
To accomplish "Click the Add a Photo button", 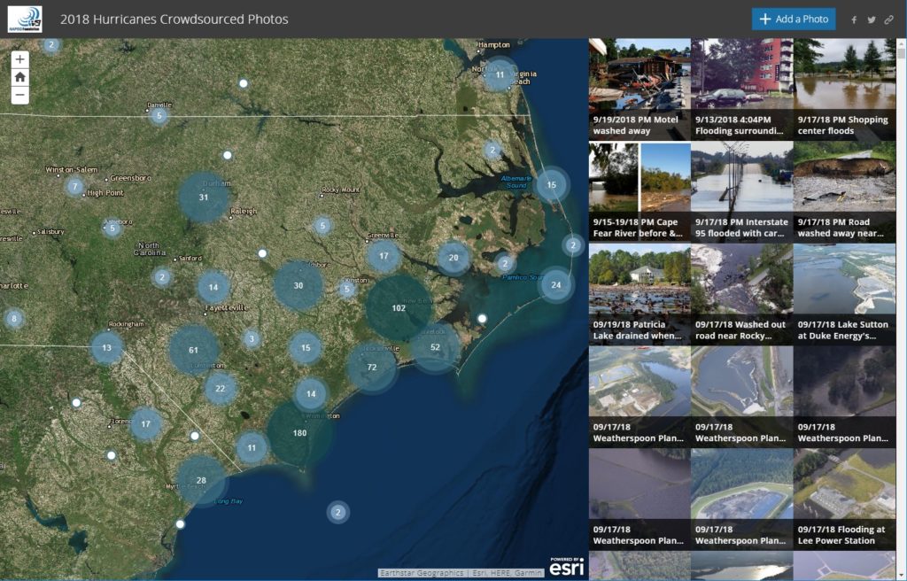I will 794,19.
